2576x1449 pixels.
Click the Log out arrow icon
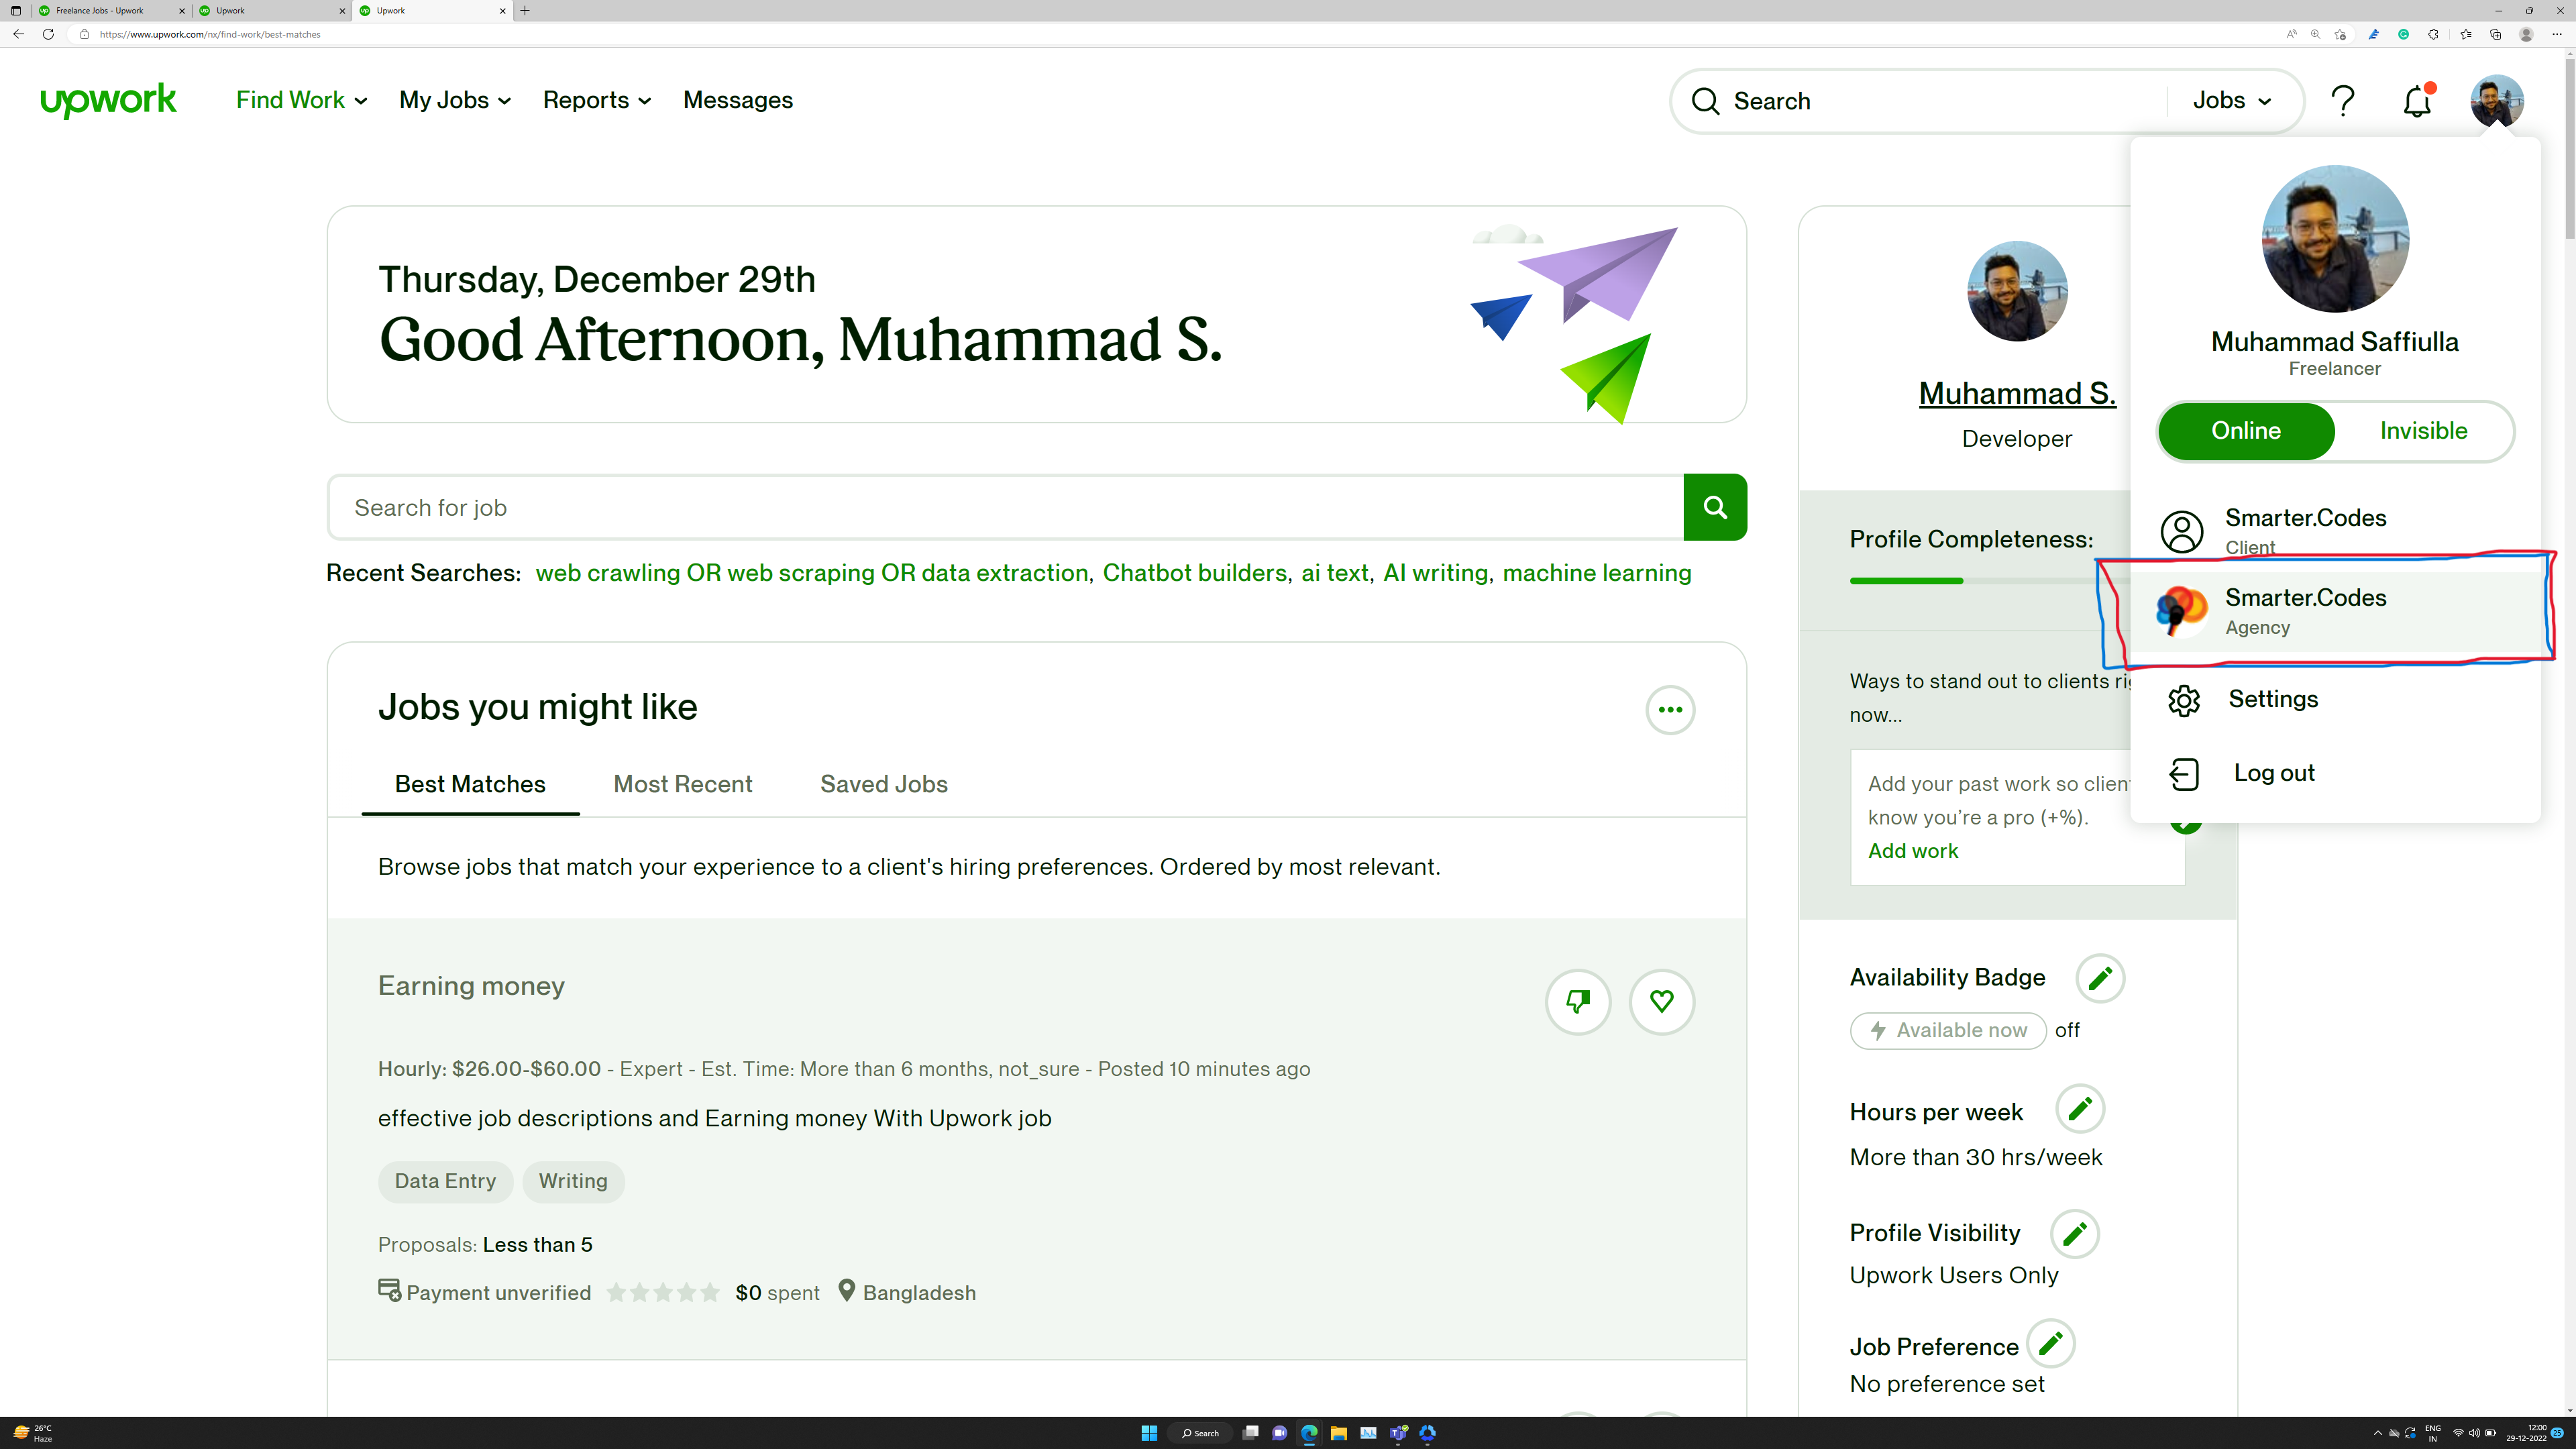pyautogui.click(x=2184, y=773)
